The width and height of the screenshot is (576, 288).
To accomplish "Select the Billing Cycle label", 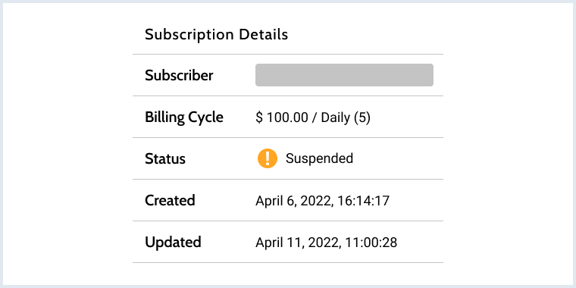I will 184,117.
